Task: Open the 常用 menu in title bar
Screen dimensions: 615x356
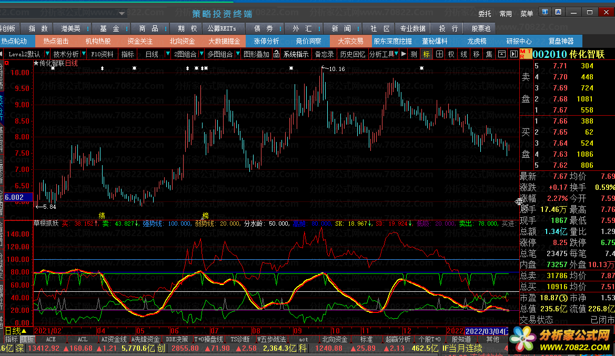Action: 505,14
